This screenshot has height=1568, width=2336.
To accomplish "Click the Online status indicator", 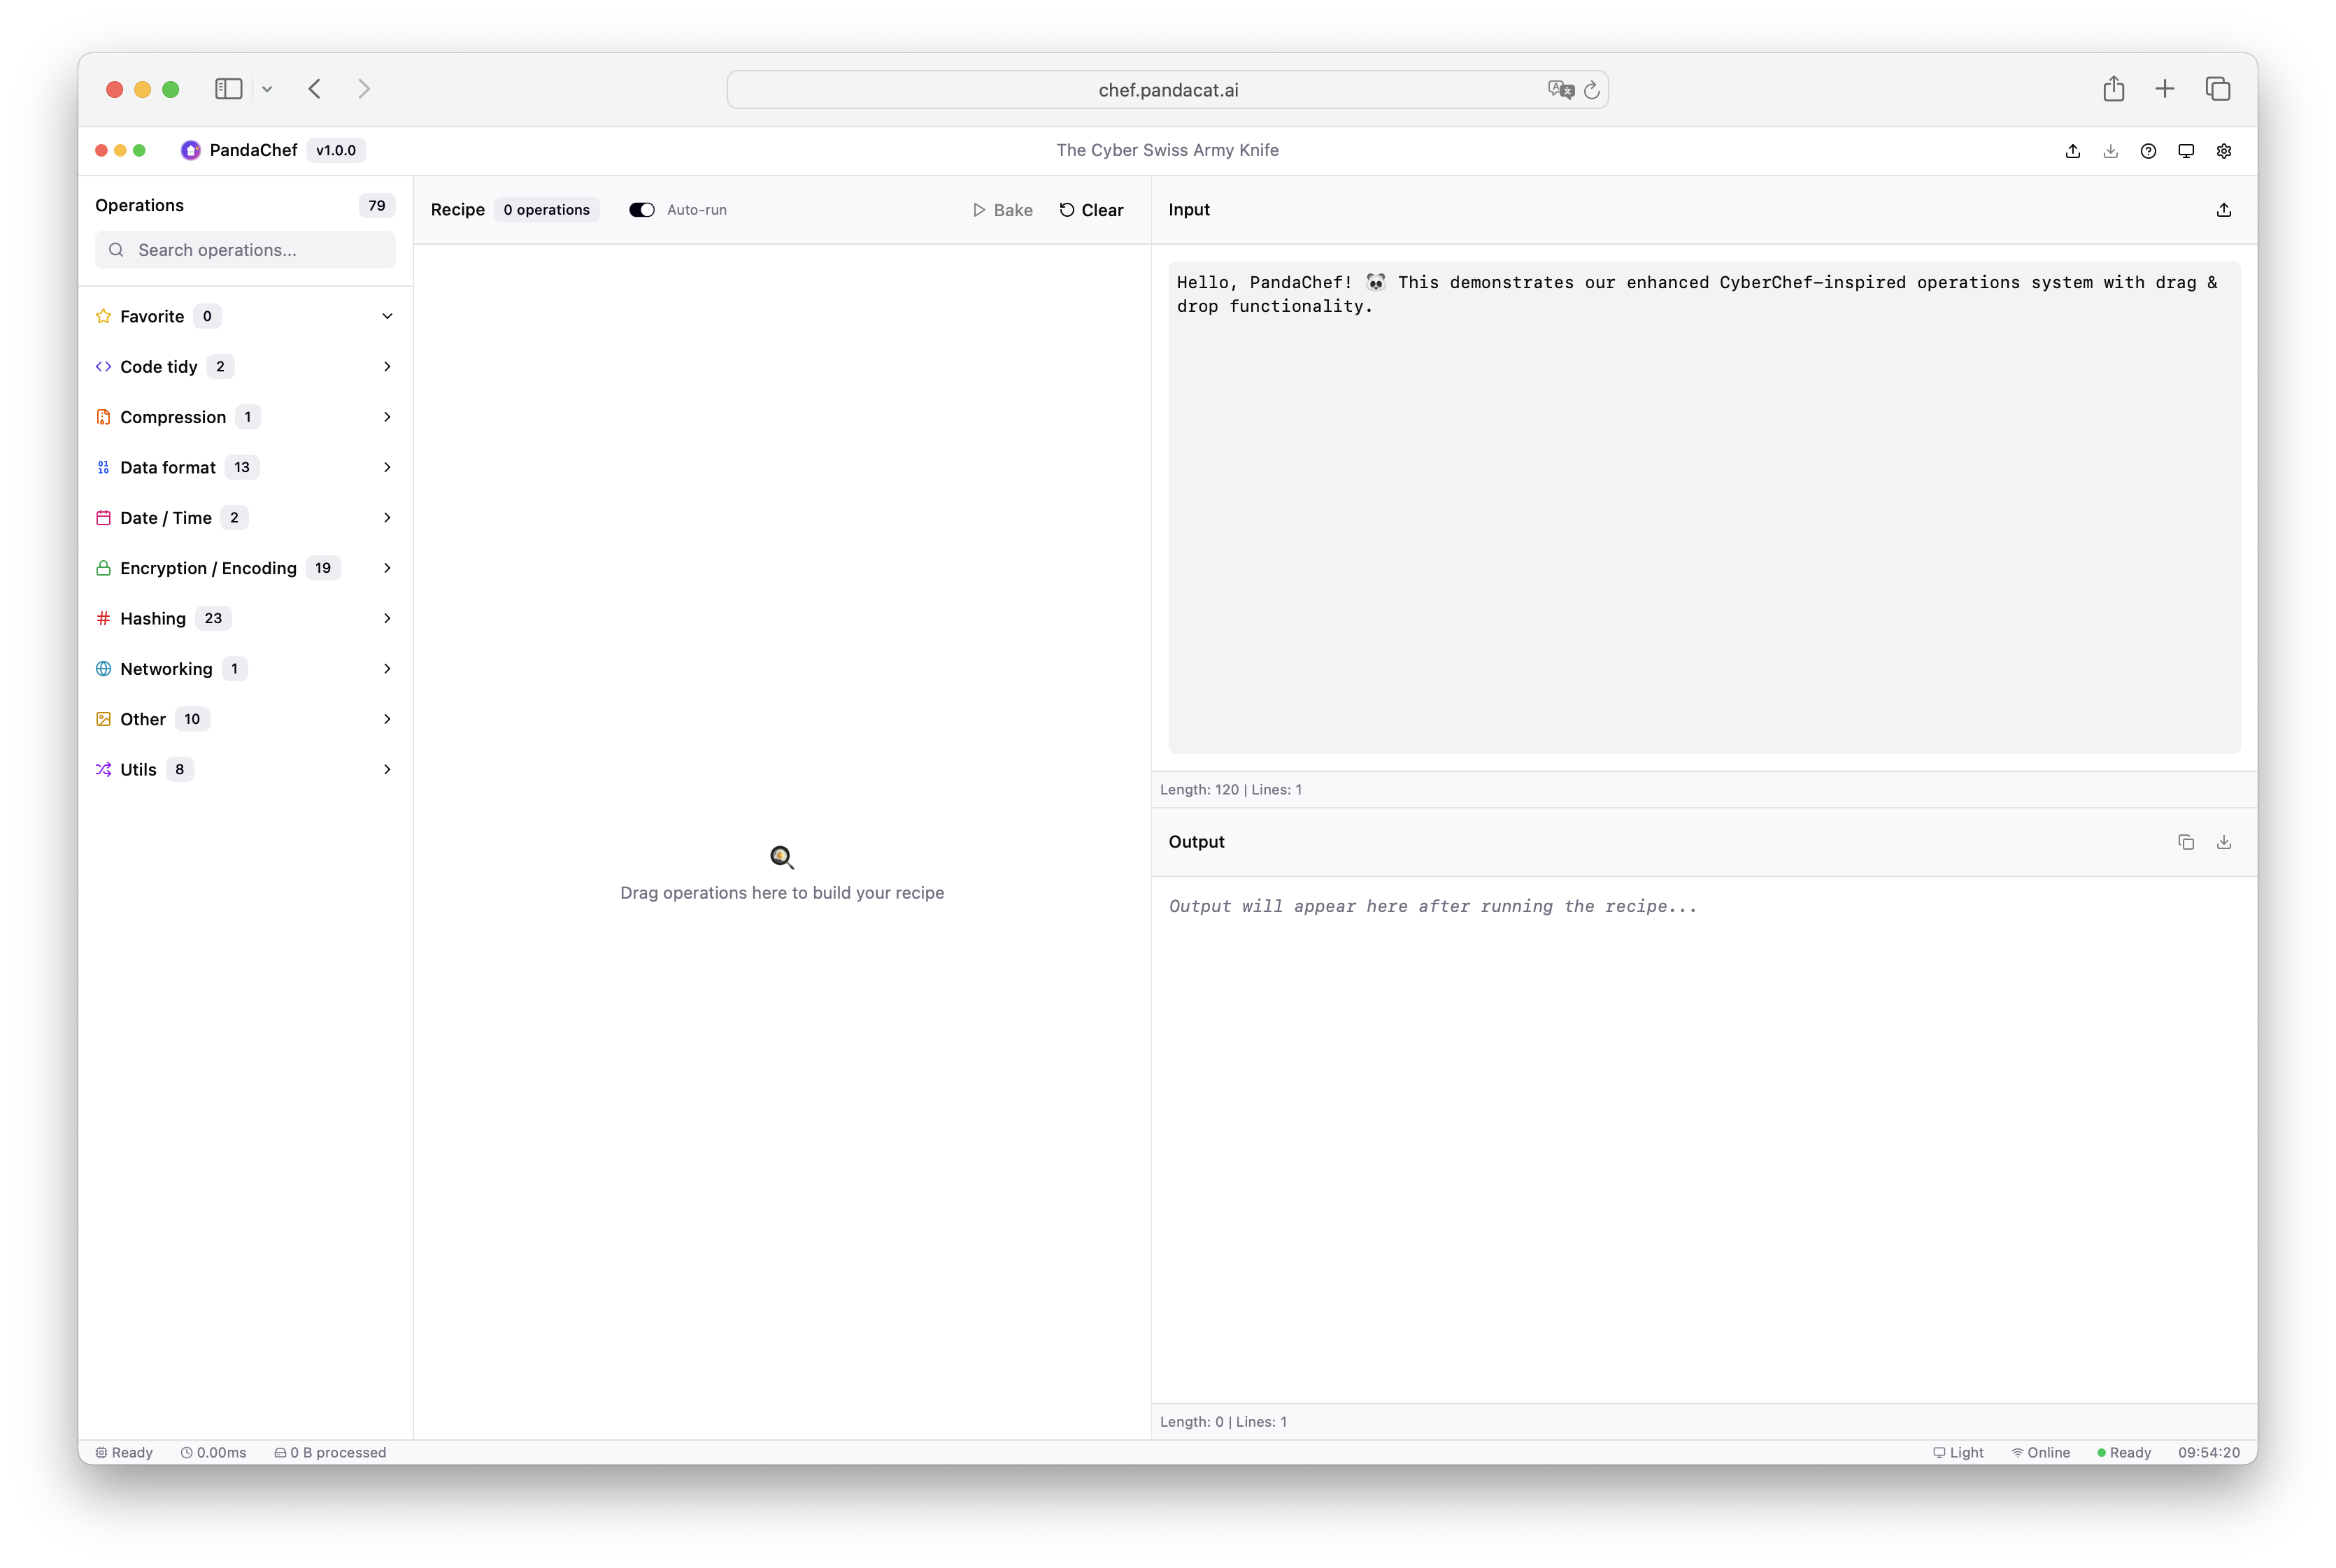I will coord(2041,1453).
